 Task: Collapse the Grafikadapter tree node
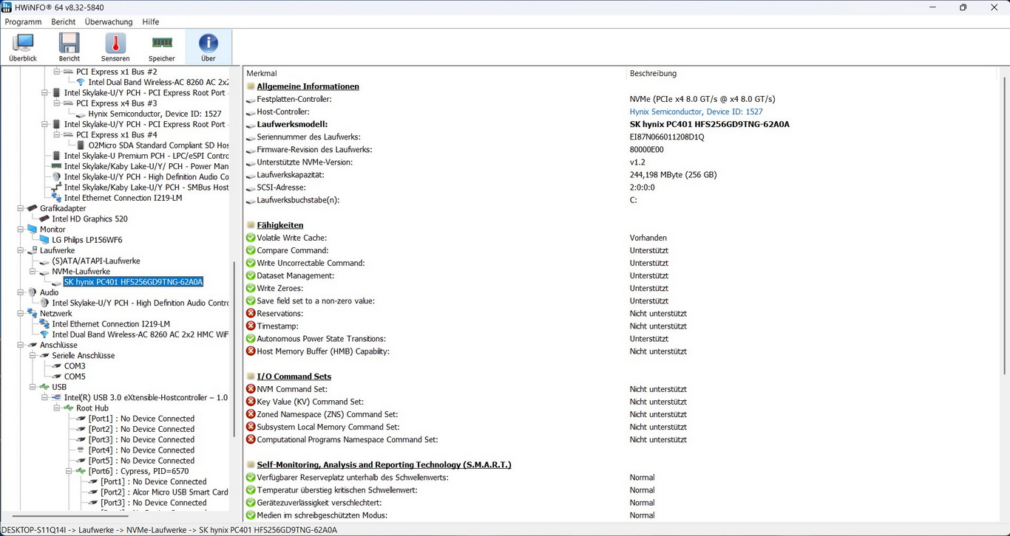click(21, 208)
